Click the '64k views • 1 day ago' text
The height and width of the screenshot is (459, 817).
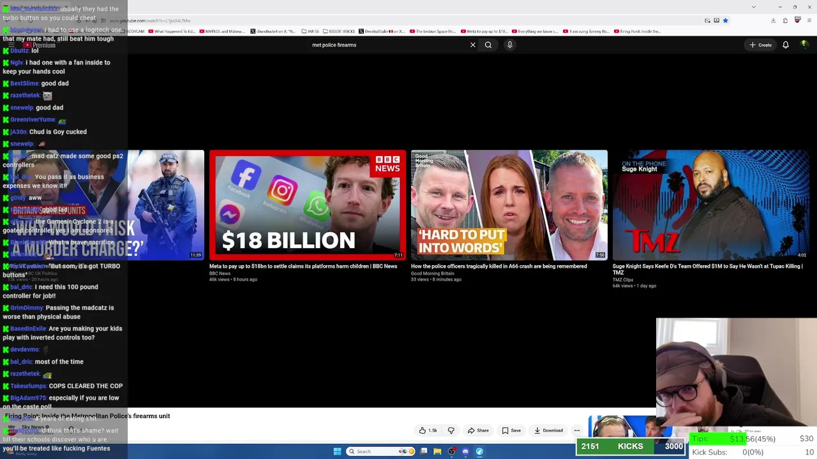point(634,286)
